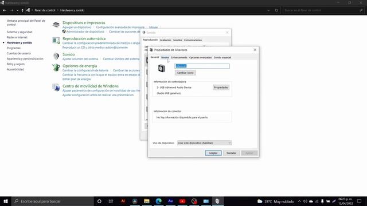Viewport: 367px width, 206px height.
Task: Open Task View on the taskbar
Action: pos(111,201)
